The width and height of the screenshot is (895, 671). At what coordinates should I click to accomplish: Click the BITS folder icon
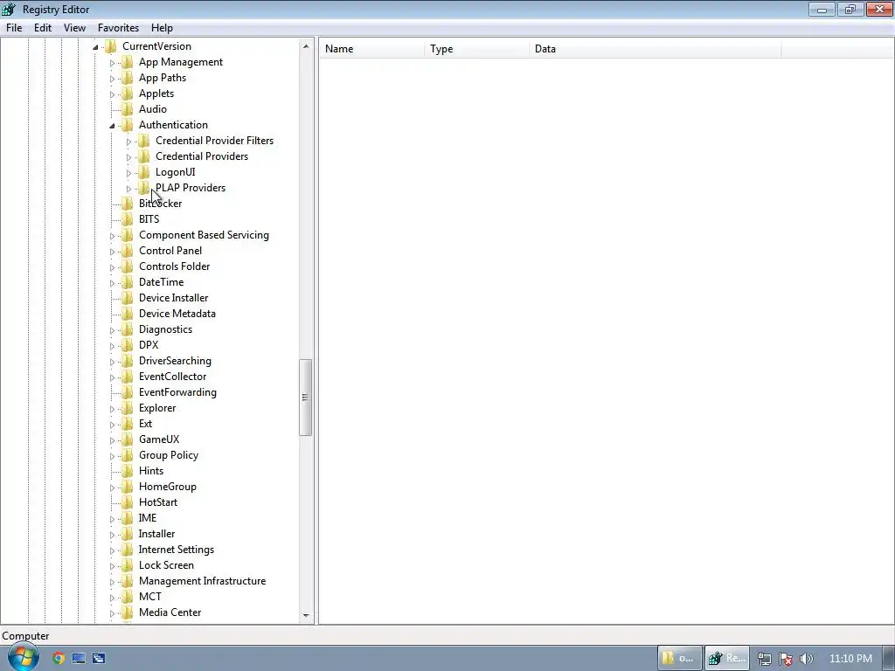point(128,219)
